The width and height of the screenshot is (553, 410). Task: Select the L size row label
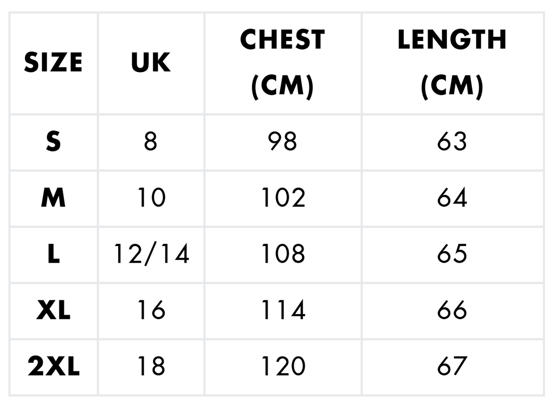pyautogui.click(x=53, y=255)
